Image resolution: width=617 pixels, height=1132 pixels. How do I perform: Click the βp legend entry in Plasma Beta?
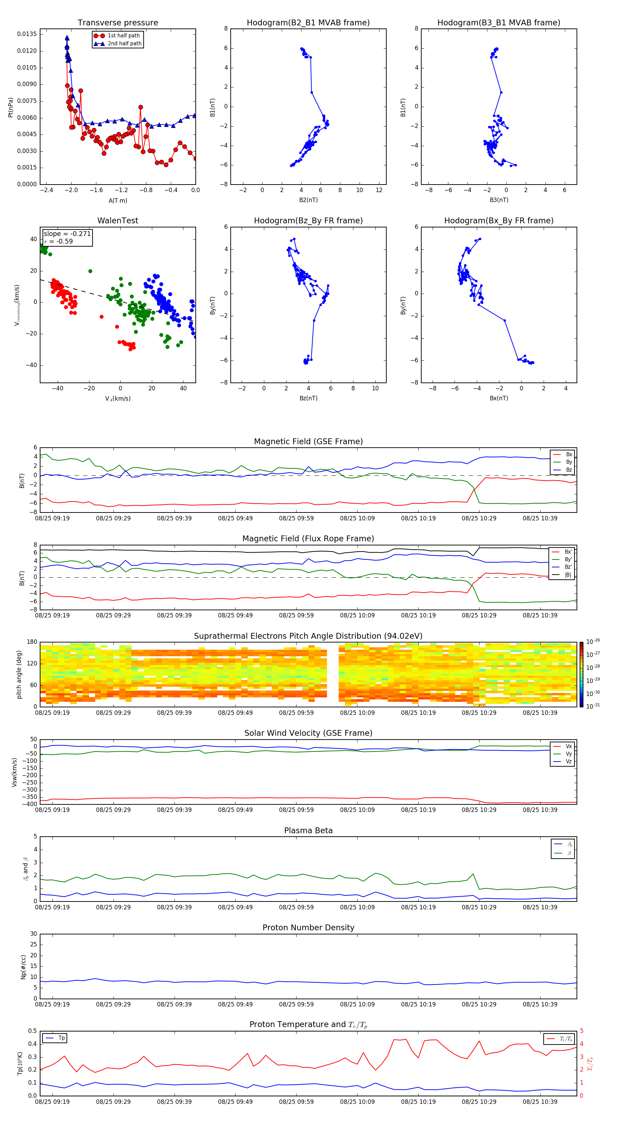[563, 844]
